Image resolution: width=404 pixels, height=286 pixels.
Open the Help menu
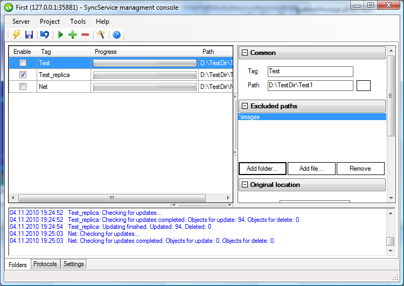coord(102,22)
